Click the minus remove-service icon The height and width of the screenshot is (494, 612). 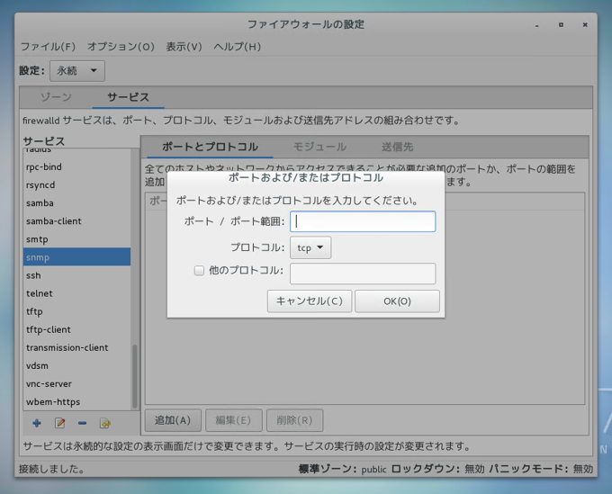pos(82,423)
